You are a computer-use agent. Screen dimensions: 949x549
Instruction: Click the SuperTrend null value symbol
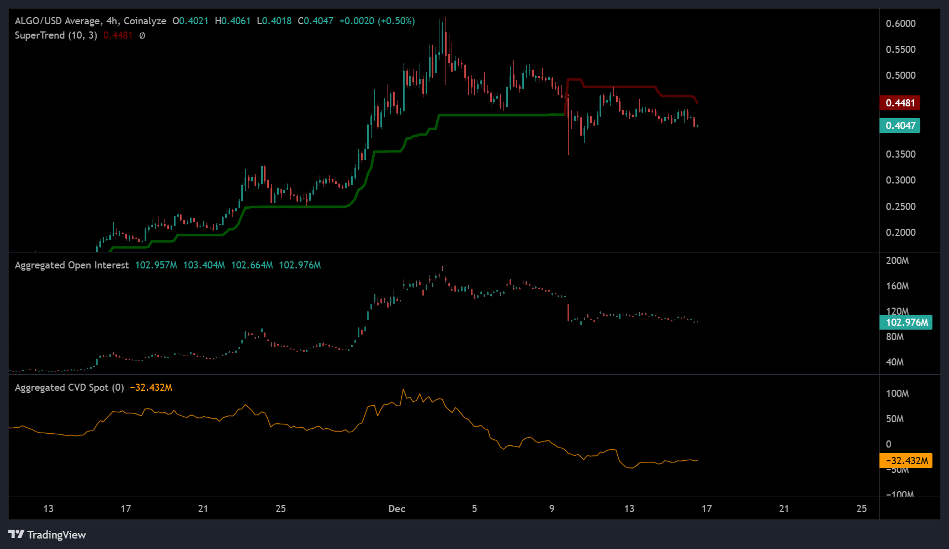coord(142,35)
